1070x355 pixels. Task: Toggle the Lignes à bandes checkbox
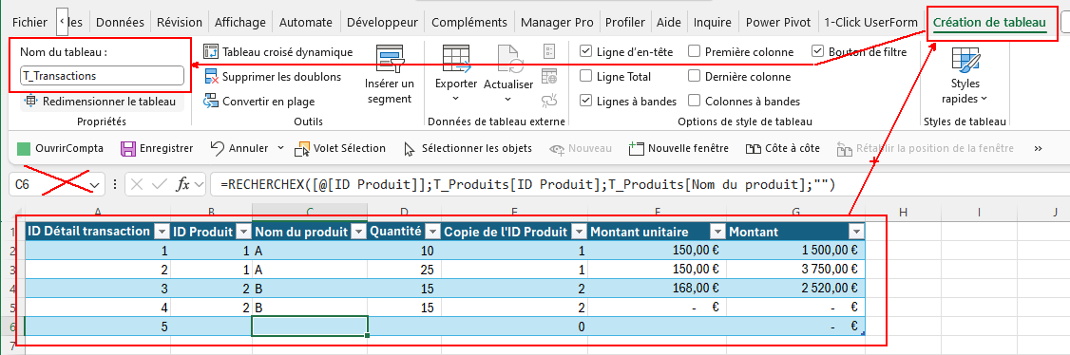585,101
